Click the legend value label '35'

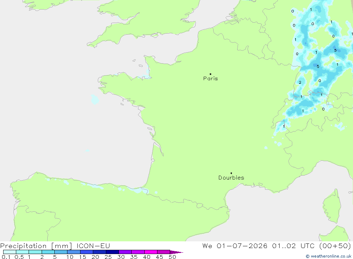[134, 257]
